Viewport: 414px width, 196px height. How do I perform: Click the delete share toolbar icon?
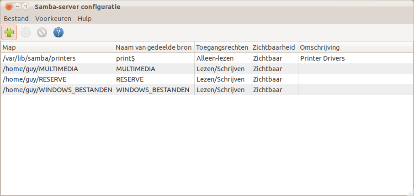click(x=42, y=32)
